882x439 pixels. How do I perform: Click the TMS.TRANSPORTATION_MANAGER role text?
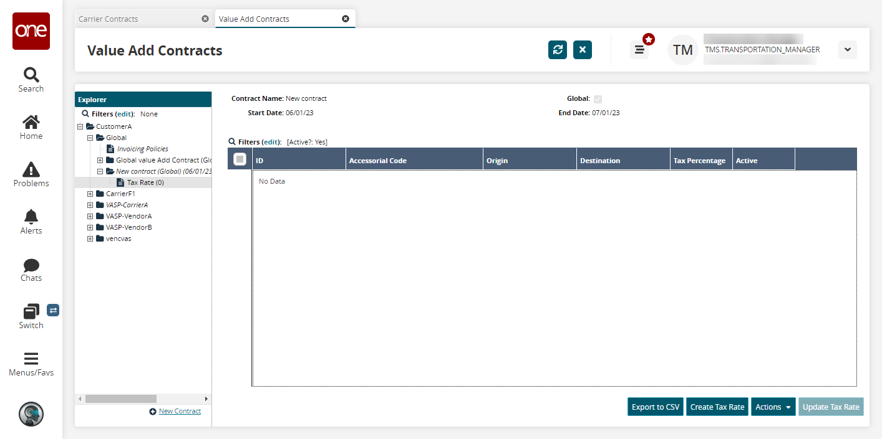(762, 50)
